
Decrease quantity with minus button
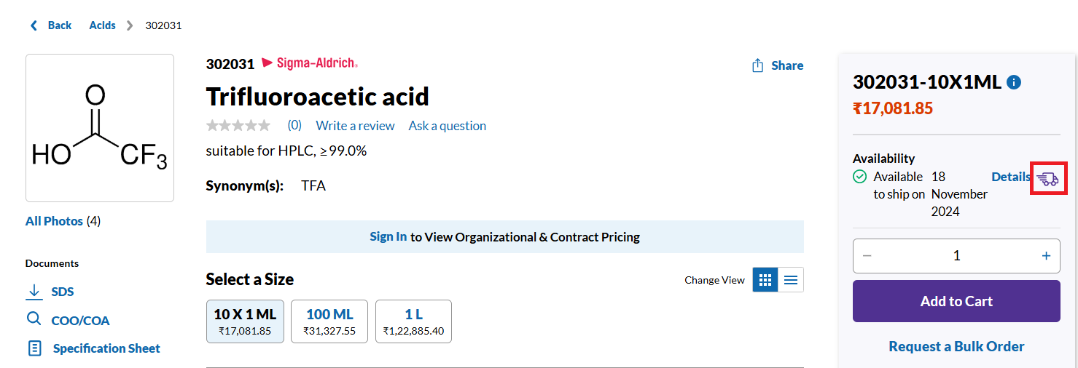click(x=867, y=256)
